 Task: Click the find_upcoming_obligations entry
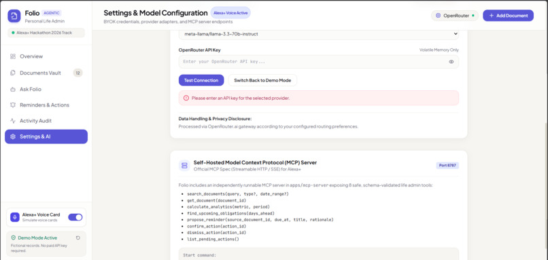pyautogui.click(x=230, y=213)
